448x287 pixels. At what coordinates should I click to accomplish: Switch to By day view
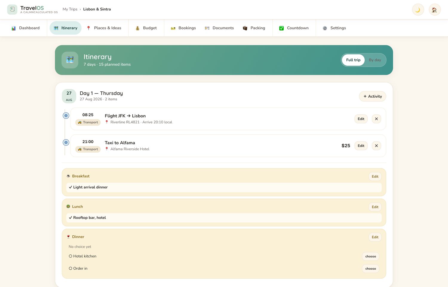375,60
